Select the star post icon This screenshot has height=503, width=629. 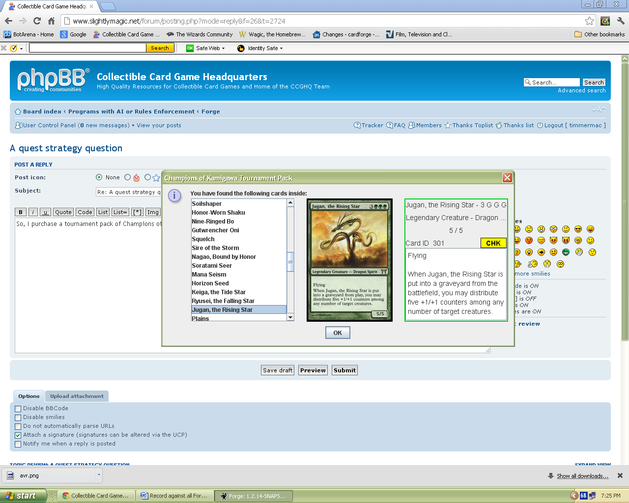pyautogui.click(x=156, y=178)
